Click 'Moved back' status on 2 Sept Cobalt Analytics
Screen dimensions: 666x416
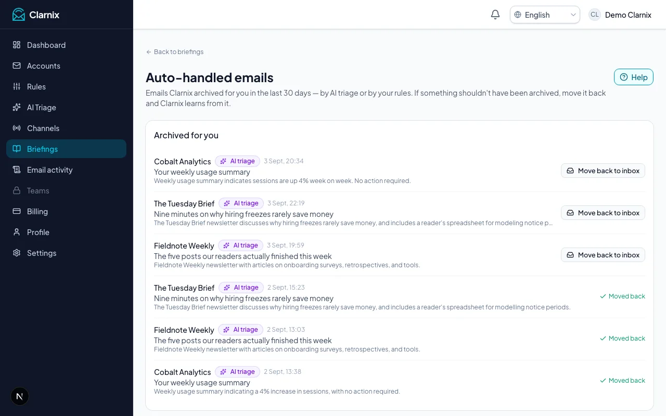(622, 381)
